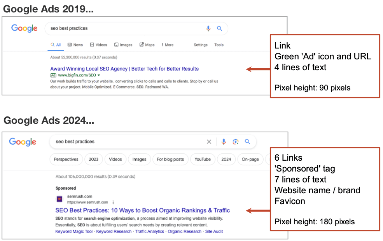Screen dimensions: 383x241
Task: Open the SEO Best Practices: 10 Ways ad link
Action: point(142,210)
